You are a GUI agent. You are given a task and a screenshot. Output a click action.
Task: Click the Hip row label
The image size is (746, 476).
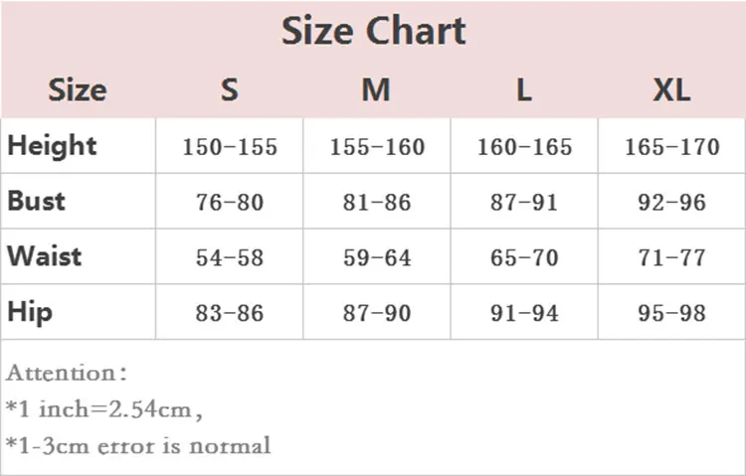tap(30, 313)
